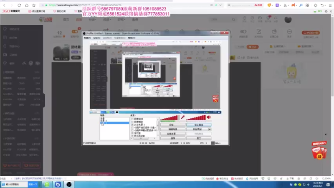
Task: Open the browser hamburger menu
Action: tap(330, 5)
